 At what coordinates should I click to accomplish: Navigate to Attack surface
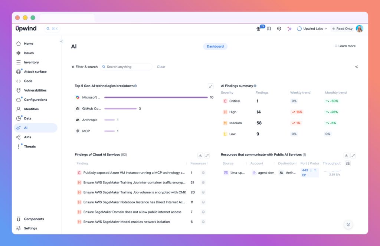tap(36, 71)
